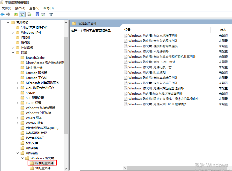Click the folder icon in 标准配置文件 header
Image resolution: width=232 pixels, height=171 pixels.
coord(74,23)
